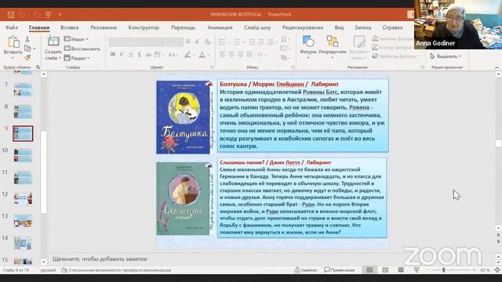Viewport: 502px width, 282px height.
Task: Click the Undo arrow in quick access toolbar
Action: coord(22,14)
